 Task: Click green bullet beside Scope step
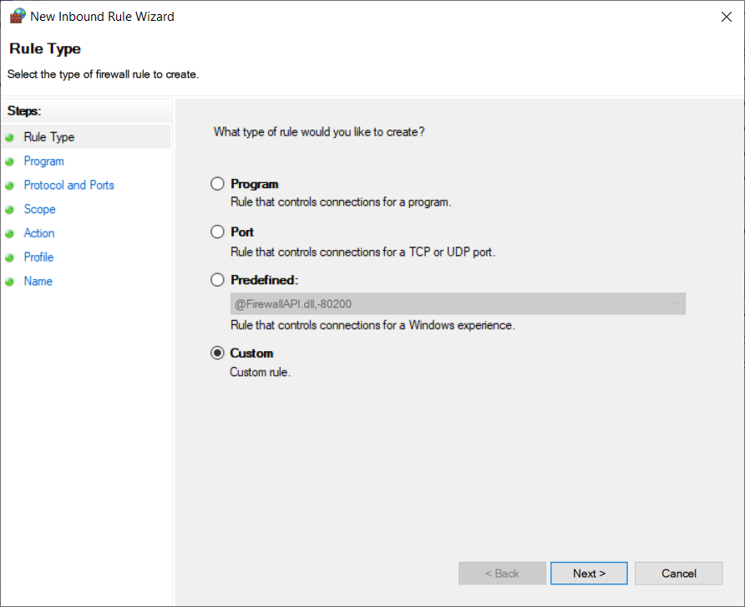10,210
